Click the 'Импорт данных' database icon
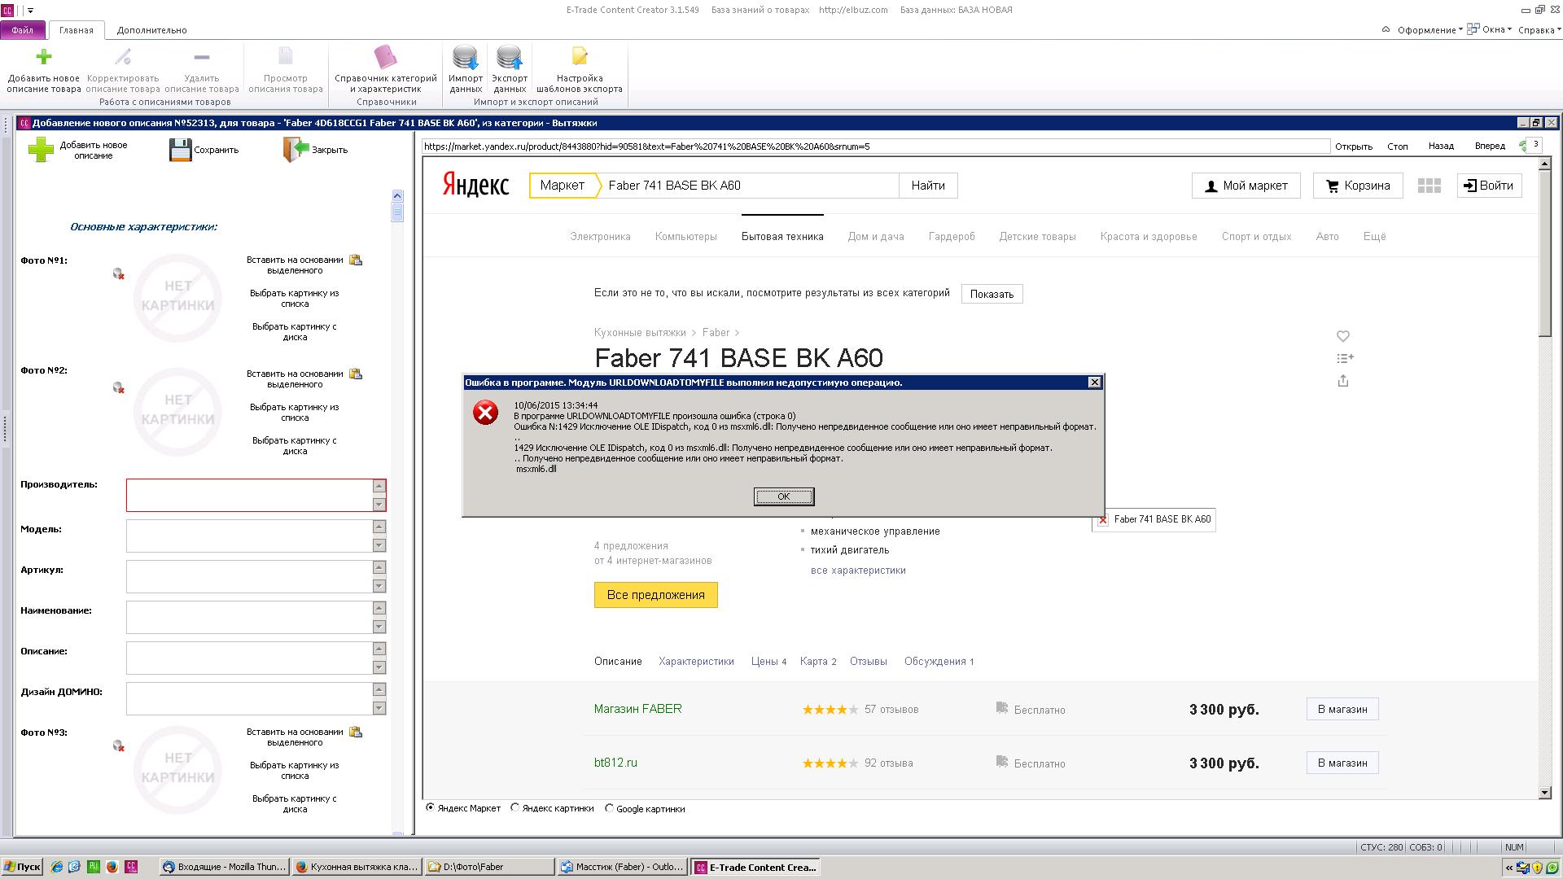1563x879 pixels. click(x=466, y=57)
